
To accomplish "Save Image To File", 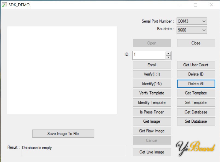I will pos(63,134).
